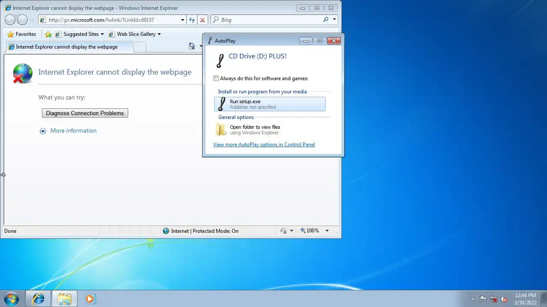Click the magnifier search icon in Bing box
547x307 pixels.
[326, 20]
